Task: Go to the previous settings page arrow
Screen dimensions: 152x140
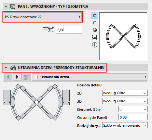Action: click(x=8, y=77)
